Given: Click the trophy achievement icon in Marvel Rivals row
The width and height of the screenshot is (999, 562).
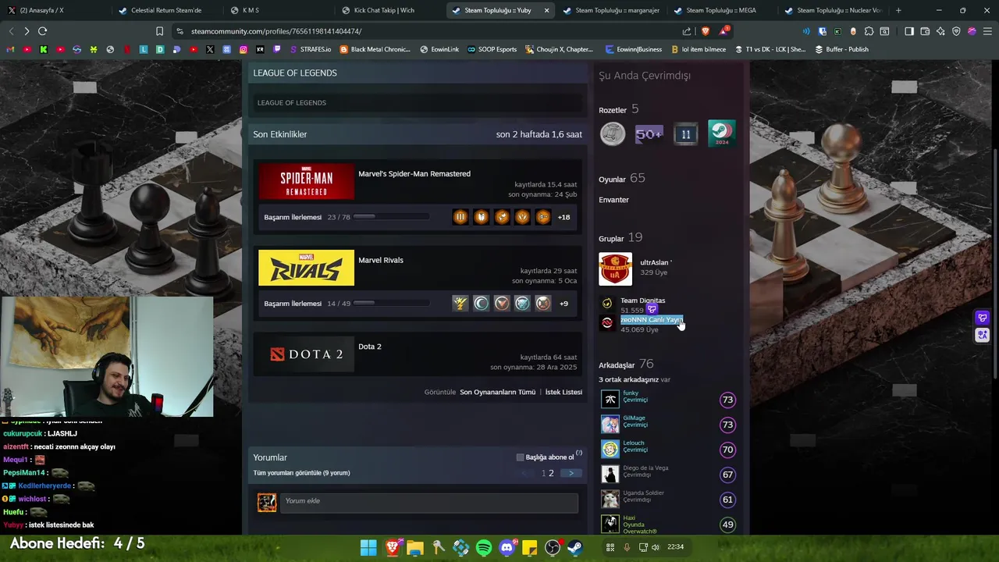Looking at the screenshot, I should click(x=460, y=303).
